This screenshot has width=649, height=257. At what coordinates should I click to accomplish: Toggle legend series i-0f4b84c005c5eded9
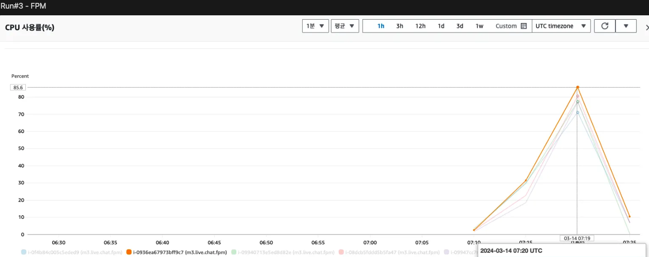tap(72, 252)
